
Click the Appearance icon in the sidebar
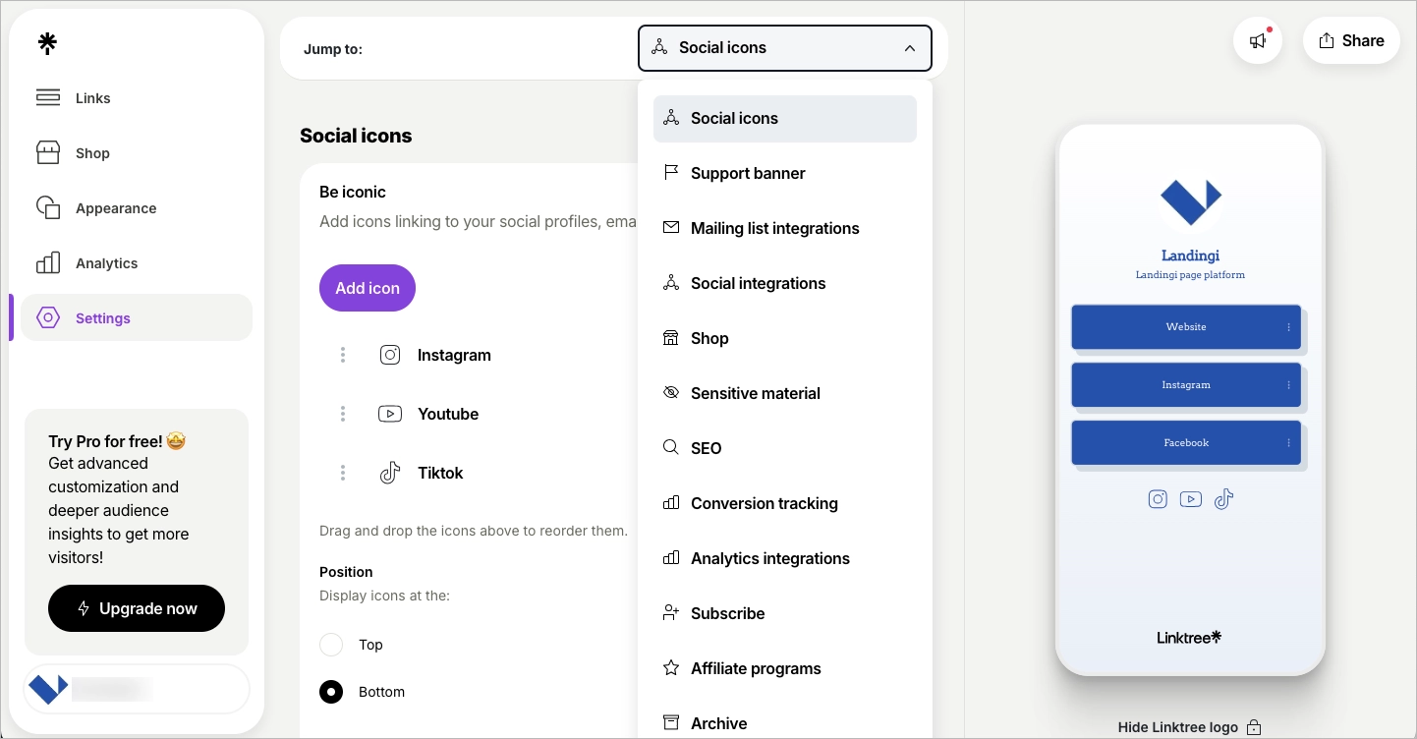[48, 207]
